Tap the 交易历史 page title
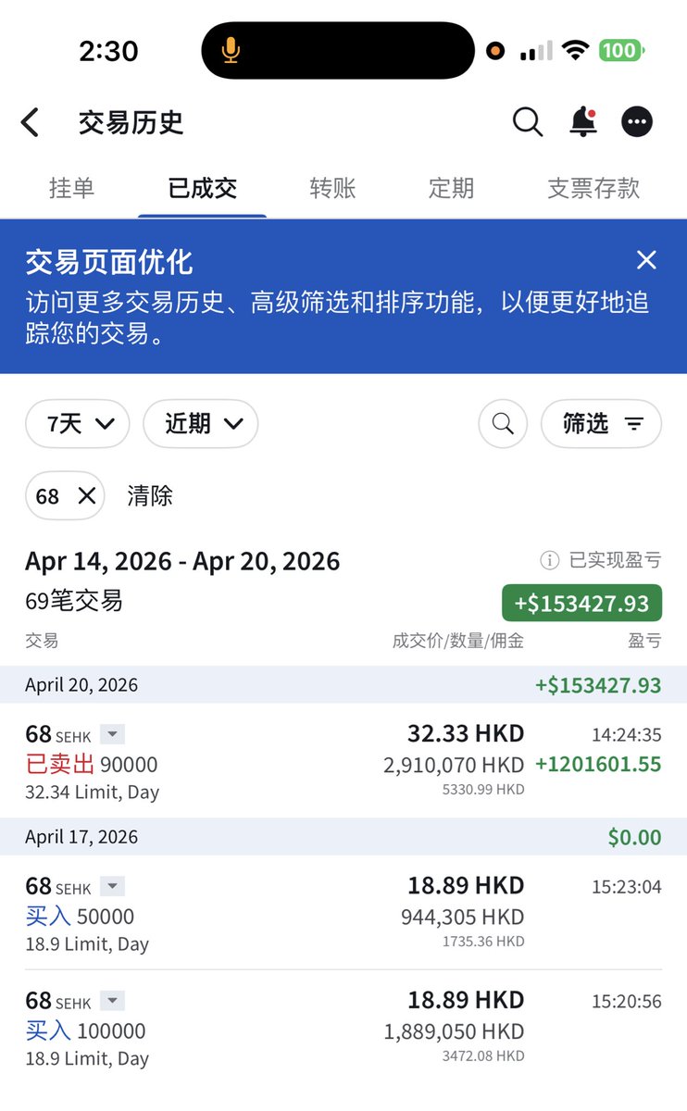 pyautogui.click(x=131, y=122)
